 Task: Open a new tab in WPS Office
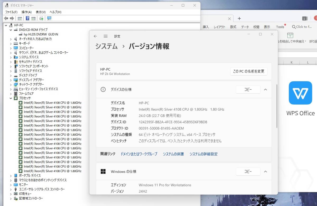click(x=239, y=18)
